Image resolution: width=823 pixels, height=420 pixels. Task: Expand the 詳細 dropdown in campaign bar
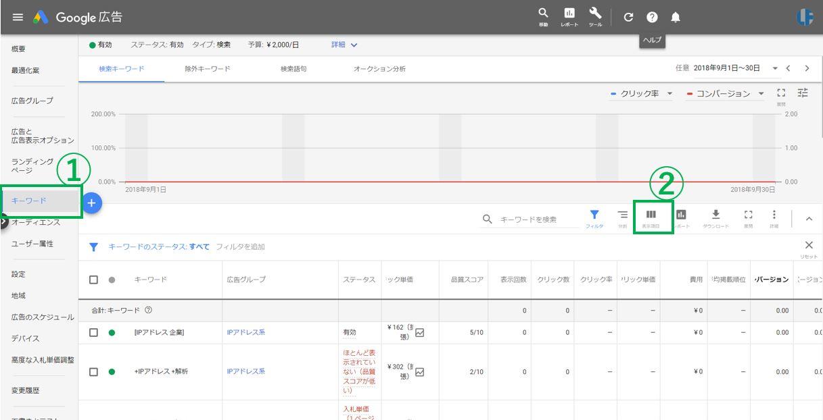coord(344,45)
